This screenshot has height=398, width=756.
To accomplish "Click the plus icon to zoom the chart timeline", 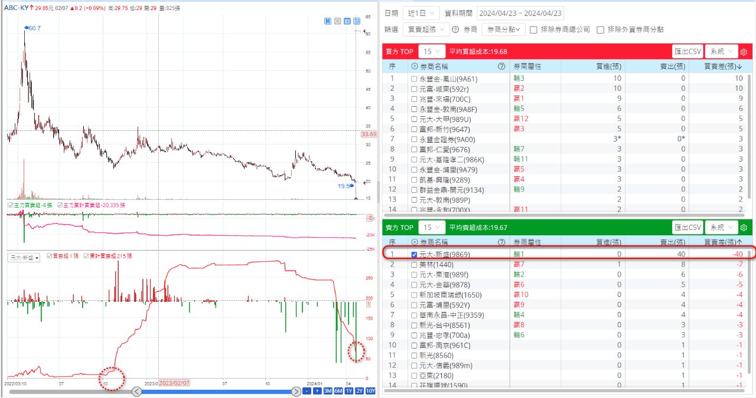I will (317, 390).
